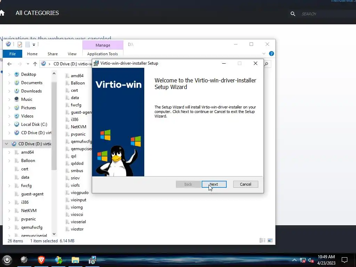This screenshot has width=356, height=267.
Task: Select the Application Tools tab
Action: tap(103, 54)
